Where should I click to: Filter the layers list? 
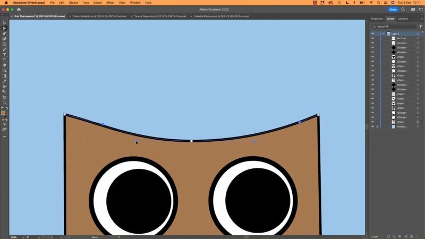pyautogui.click(x=420, y=27)
